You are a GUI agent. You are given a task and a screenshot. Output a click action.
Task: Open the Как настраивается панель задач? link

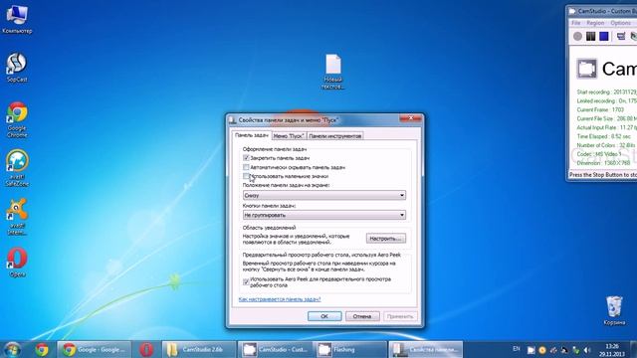click(x=280, y=299)
